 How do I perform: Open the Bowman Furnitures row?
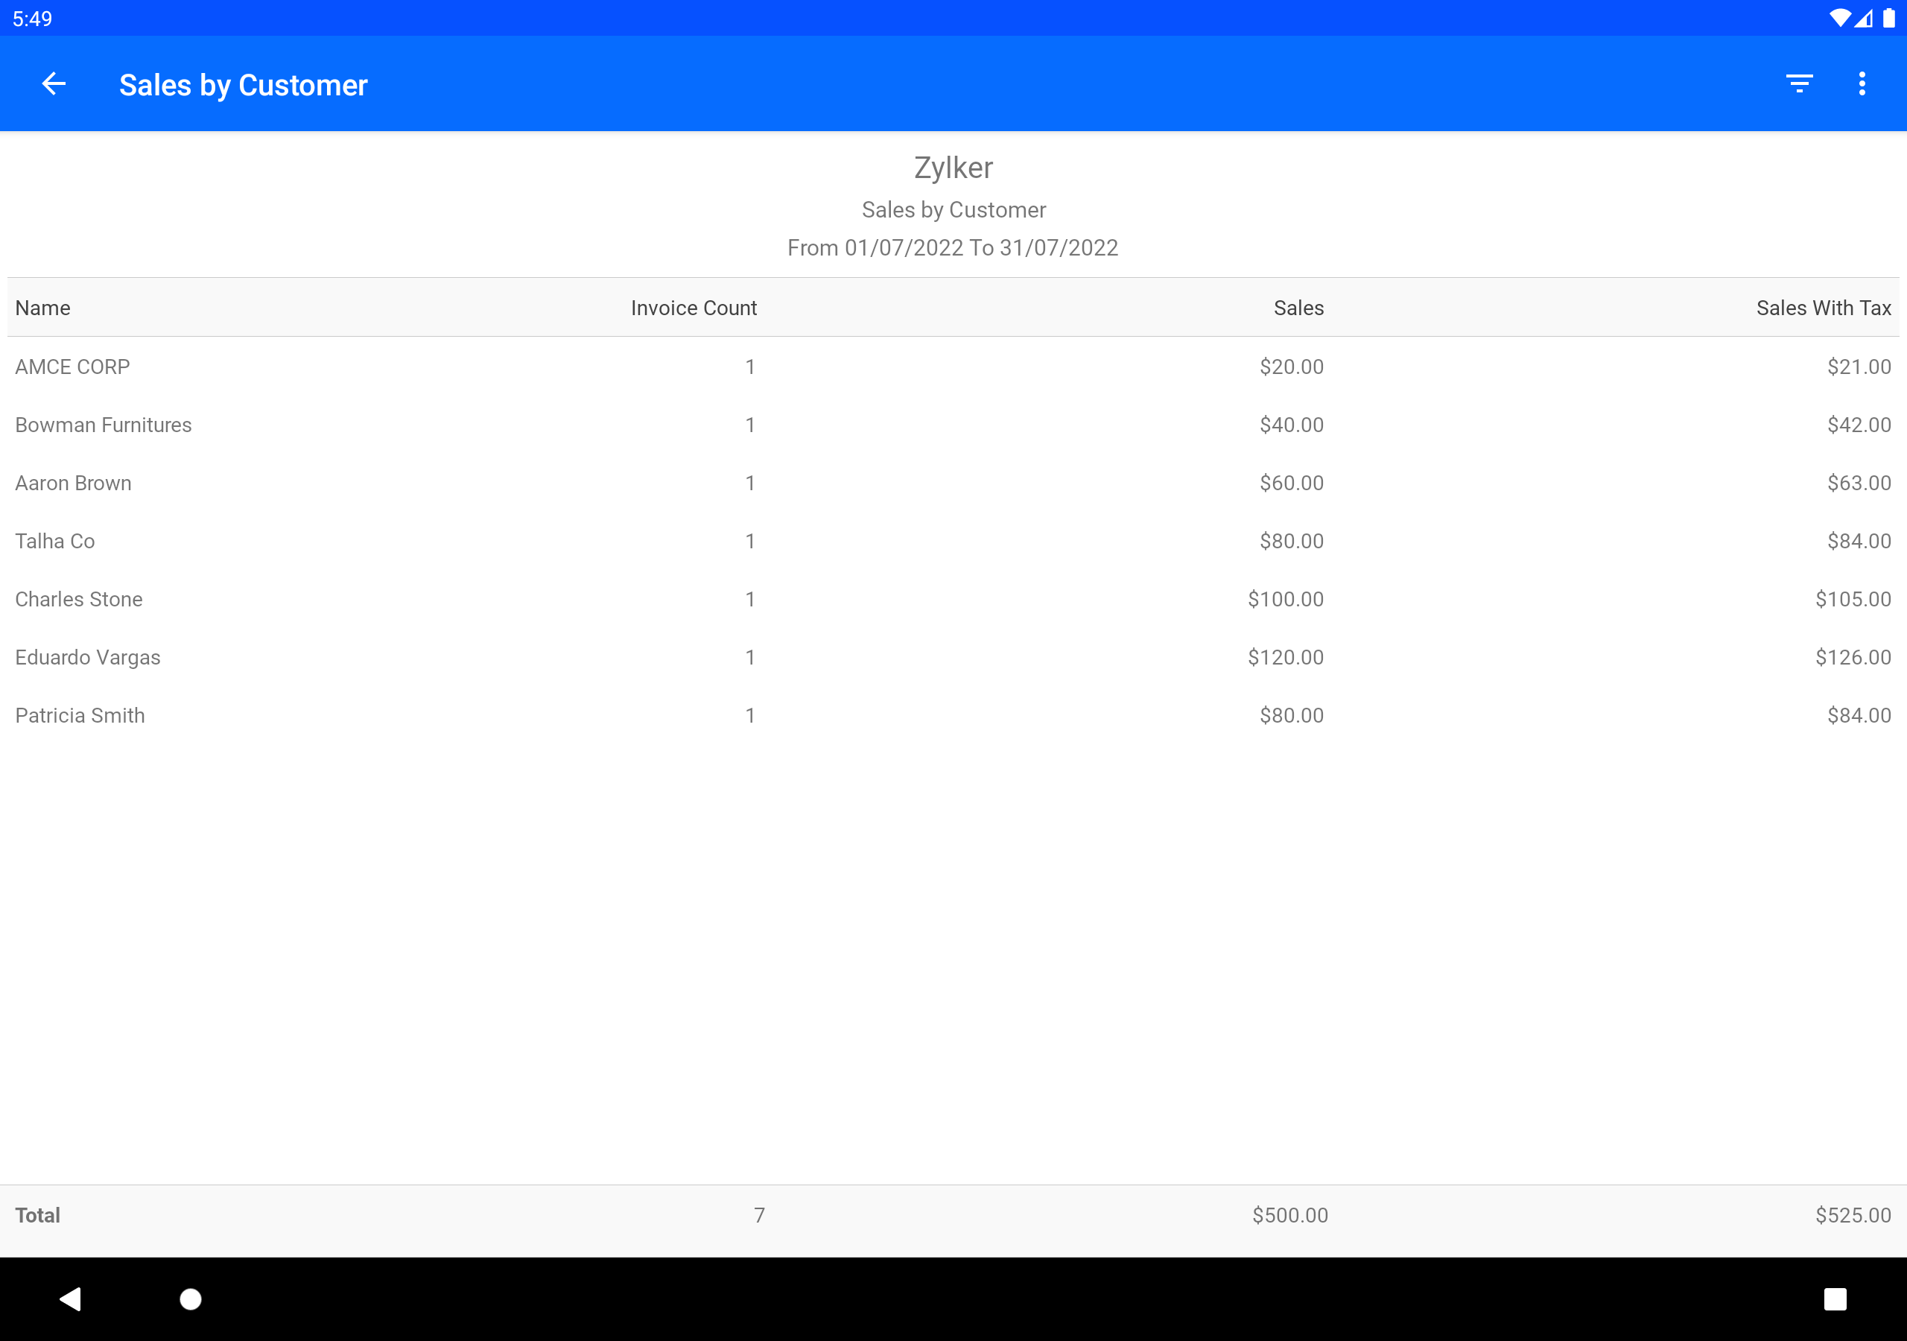[x=953, y=425]
